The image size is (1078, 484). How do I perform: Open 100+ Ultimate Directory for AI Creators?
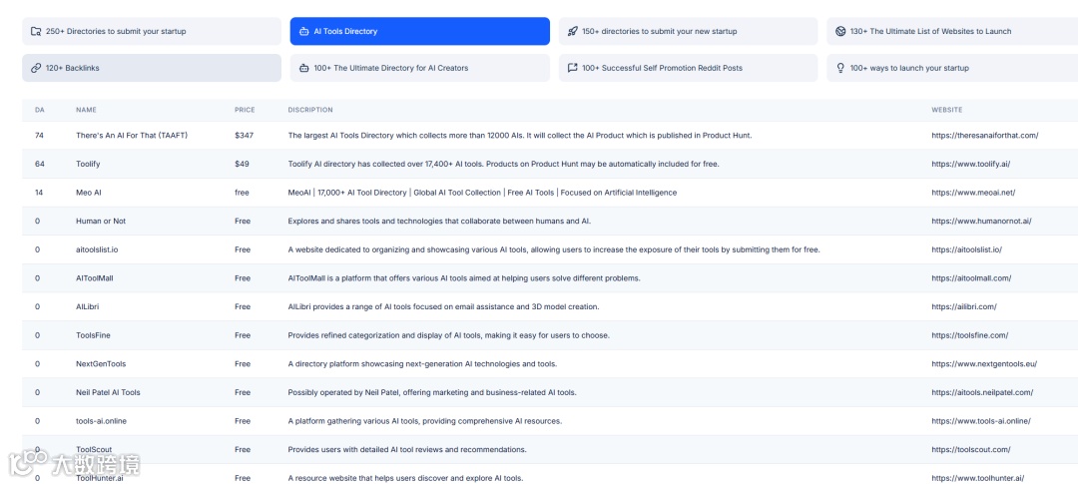tap(419, 68)
